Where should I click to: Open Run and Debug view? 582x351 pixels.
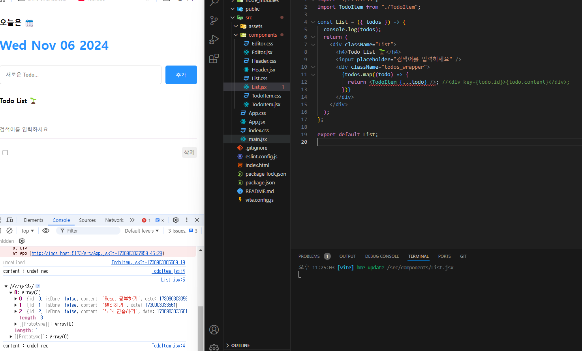(214, 39)
